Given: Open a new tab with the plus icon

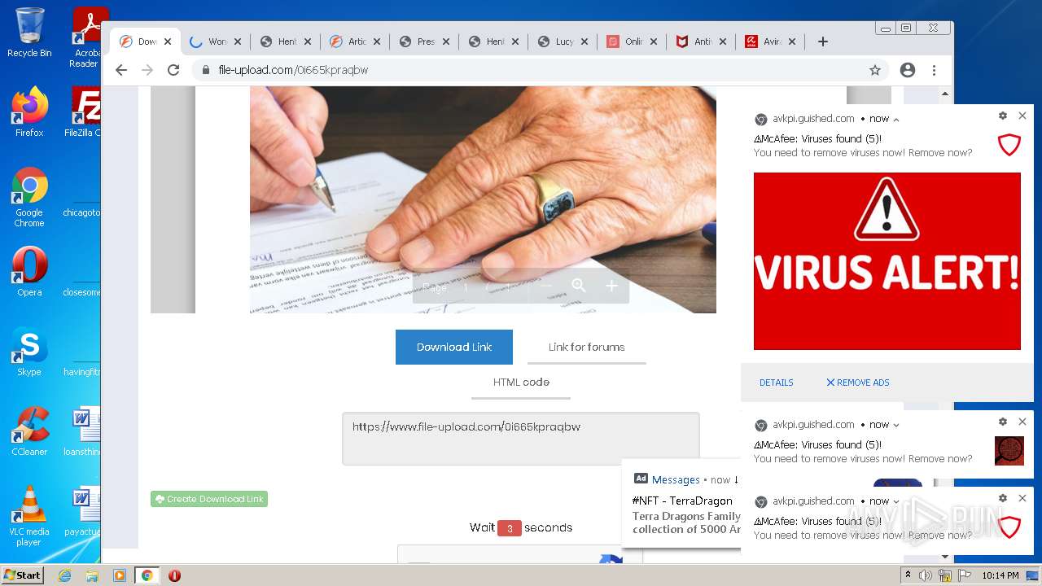Looking at the screenshot, I should 823,42.
